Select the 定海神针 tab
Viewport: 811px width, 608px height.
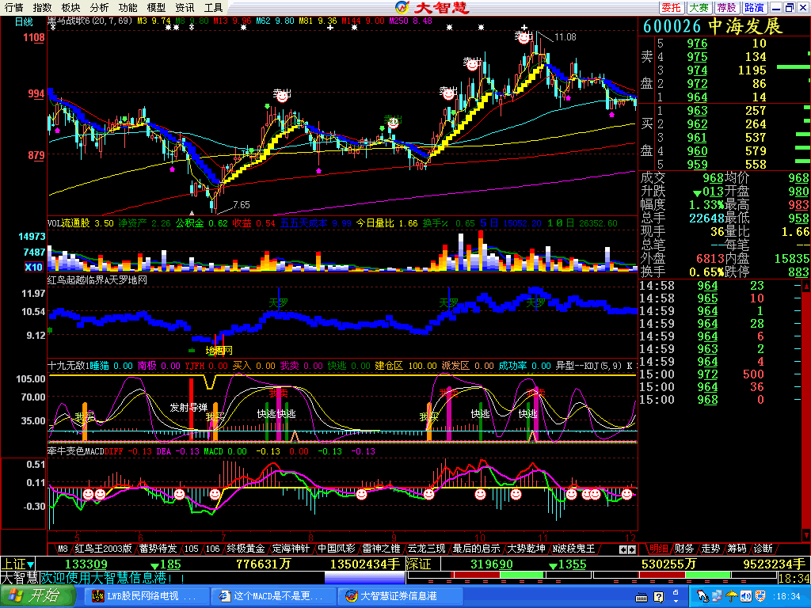click(x=291, y=549)
